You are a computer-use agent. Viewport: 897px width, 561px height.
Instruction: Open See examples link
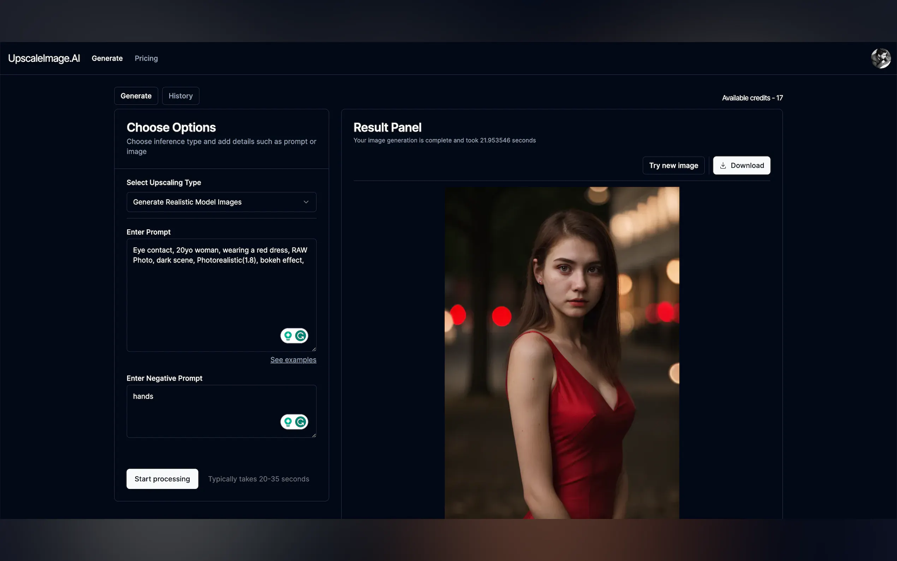[x=293, y=360]
